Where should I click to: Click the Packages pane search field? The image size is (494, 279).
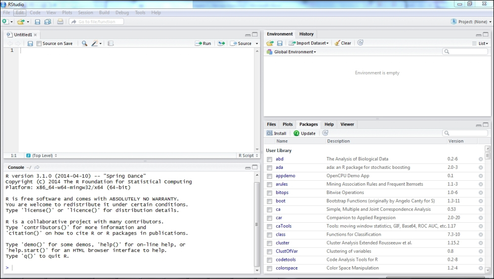click(x=465, y=133)
